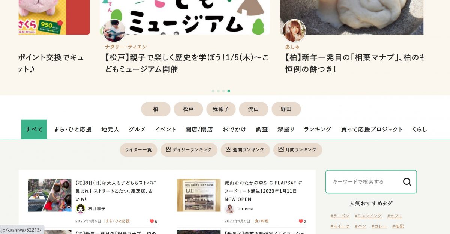Click the magnifier search icon
The image size is (450, 234).
407,182
